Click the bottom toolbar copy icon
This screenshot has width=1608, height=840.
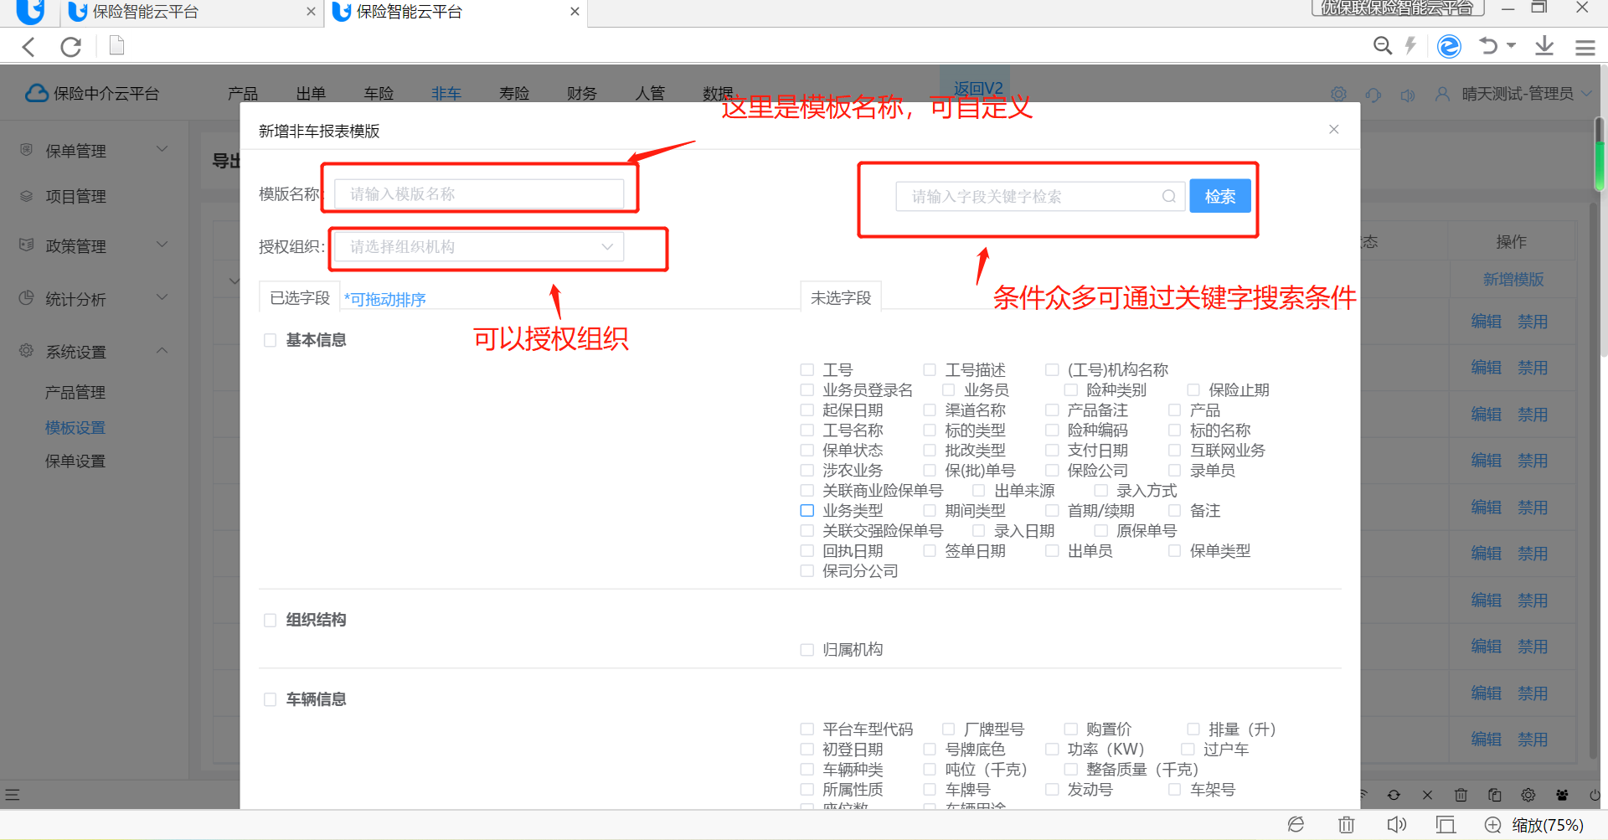pyautogui.click(x=1494, y=795)
